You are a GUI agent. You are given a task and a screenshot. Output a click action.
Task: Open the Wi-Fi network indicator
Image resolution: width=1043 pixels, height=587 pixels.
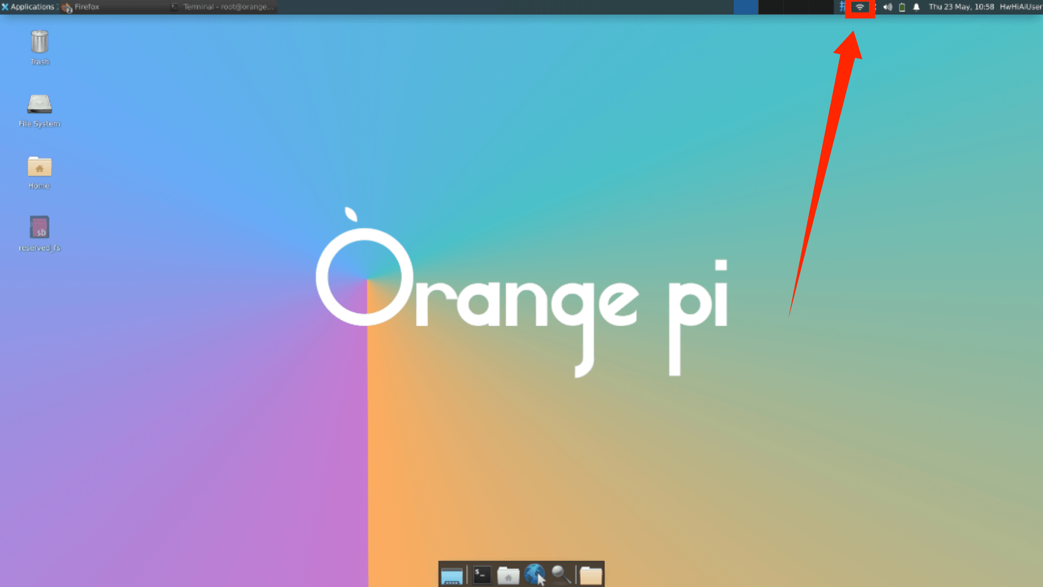[x=860, y=8]
